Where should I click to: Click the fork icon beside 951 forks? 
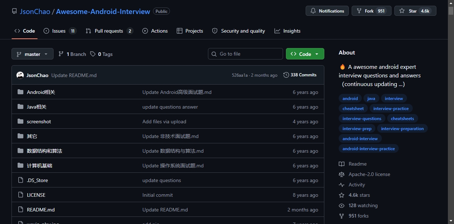click(342, 216)
